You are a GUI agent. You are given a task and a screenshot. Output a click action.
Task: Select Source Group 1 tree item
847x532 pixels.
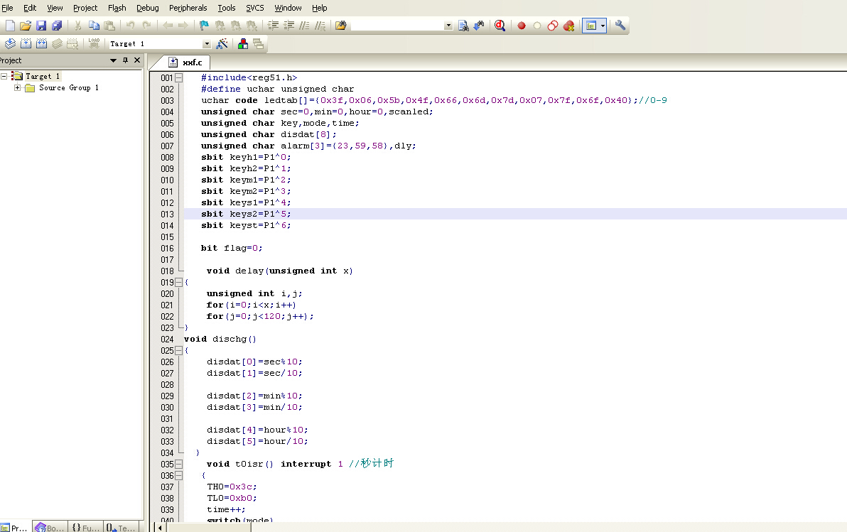(x=69, y=87)
